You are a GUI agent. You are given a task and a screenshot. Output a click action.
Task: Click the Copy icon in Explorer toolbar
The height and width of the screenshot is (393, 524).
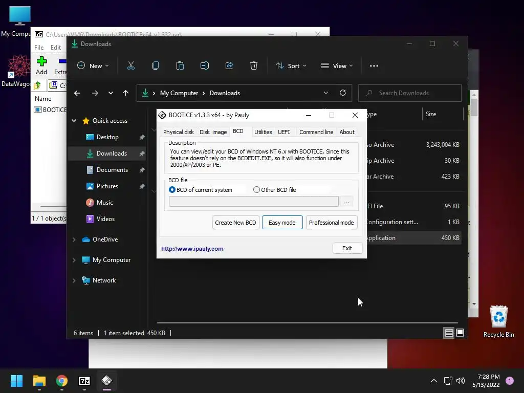[x=156, y=66]
